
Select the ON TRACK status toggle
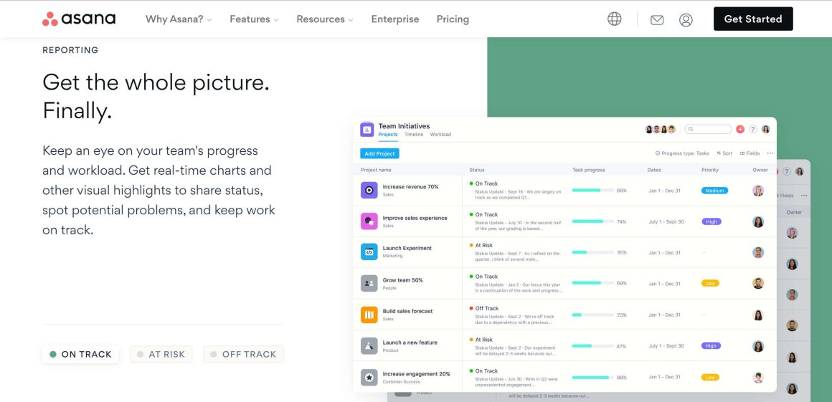[80, 354]
